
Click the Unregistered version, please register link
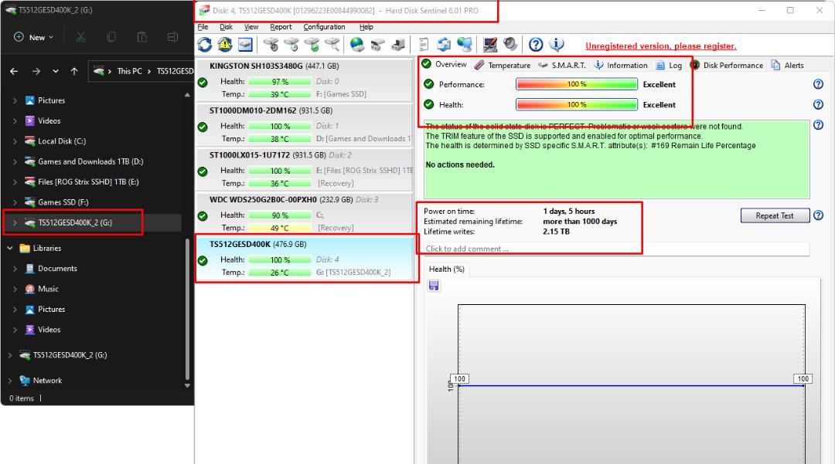click(661, 46)
